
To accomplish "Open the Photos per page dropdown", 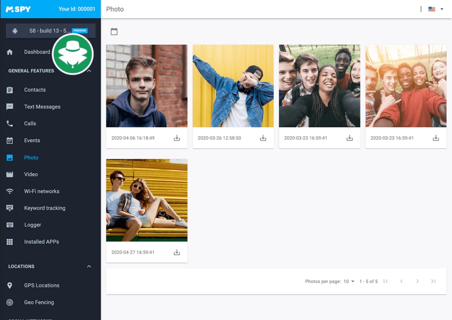I will (349, 281).
